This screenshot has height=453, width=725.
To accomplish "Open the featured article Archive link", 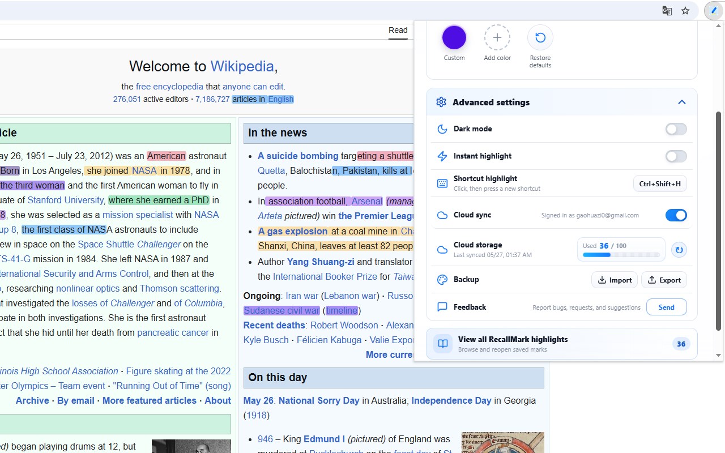I will point(32,400).
